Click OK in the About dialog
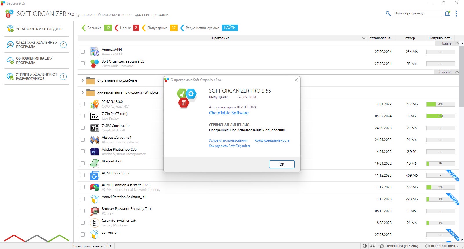Viewport: 464px width, 249px height. (x=282, y=164)
